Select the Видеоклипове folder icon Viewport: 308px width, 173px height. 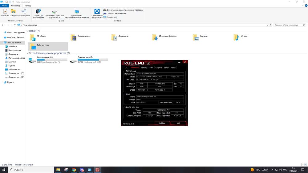click(74, 37)
